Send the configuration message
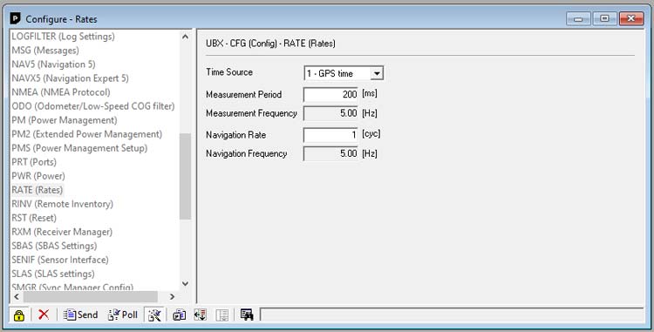The width and height of the screenshot is (654, 332). tap(81, 315)
